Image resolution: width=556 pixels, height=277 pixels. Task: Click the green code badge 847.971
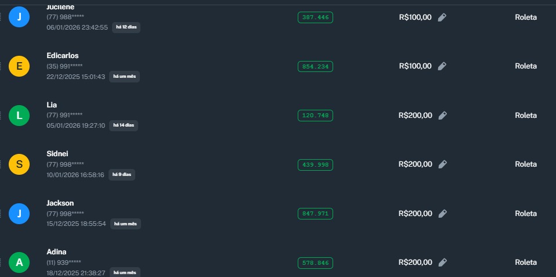[315, 214]
